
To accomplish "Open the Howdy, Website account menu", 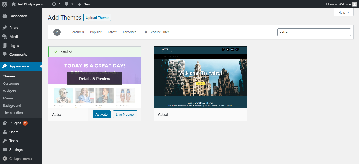I will coord(341,4).
